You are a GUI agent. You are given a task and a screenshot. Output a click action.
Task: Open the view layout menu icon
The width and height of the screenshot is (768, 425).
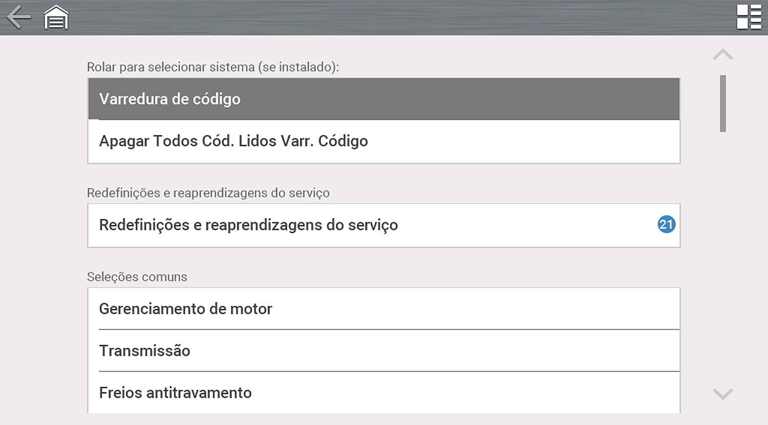coord(749,17)
